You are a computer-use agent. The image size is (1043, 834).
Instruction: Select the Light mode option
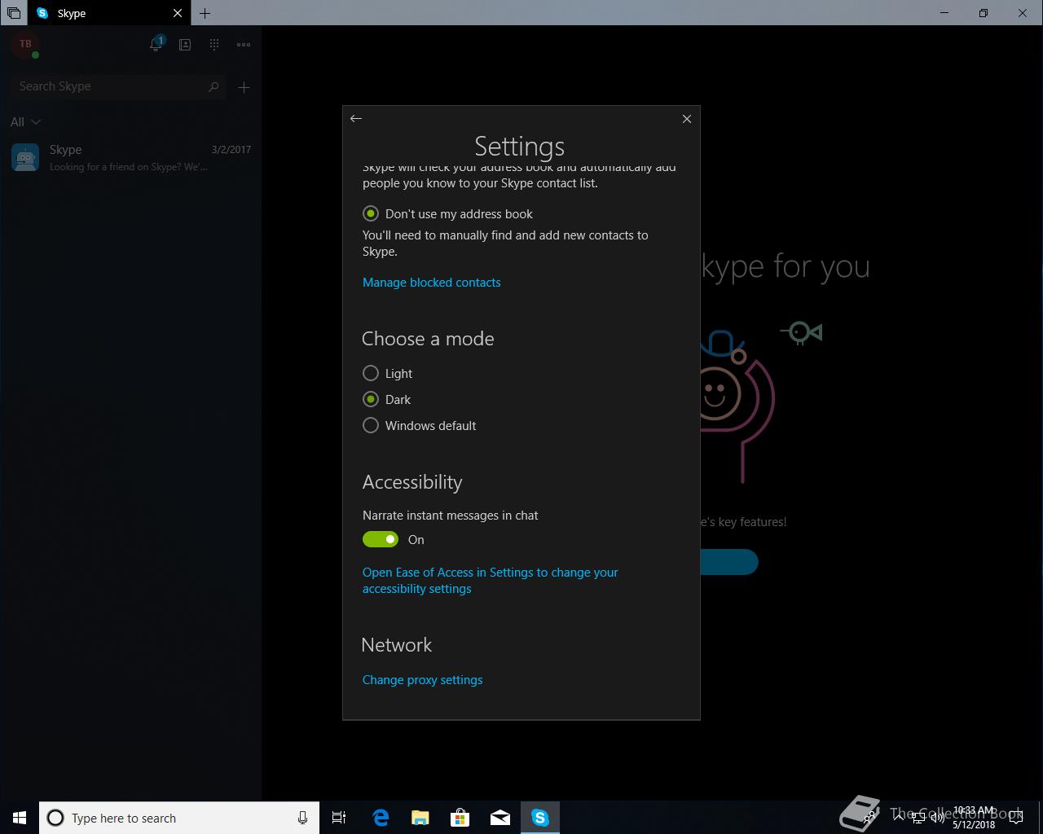coord(388,373)
